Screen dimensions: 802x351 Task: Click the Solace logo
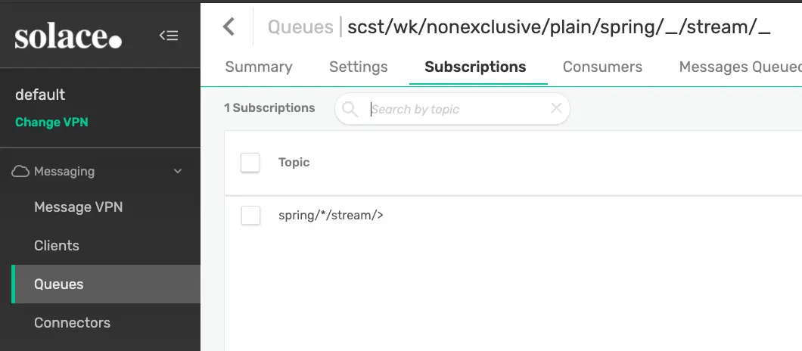[x=68, y=36]
